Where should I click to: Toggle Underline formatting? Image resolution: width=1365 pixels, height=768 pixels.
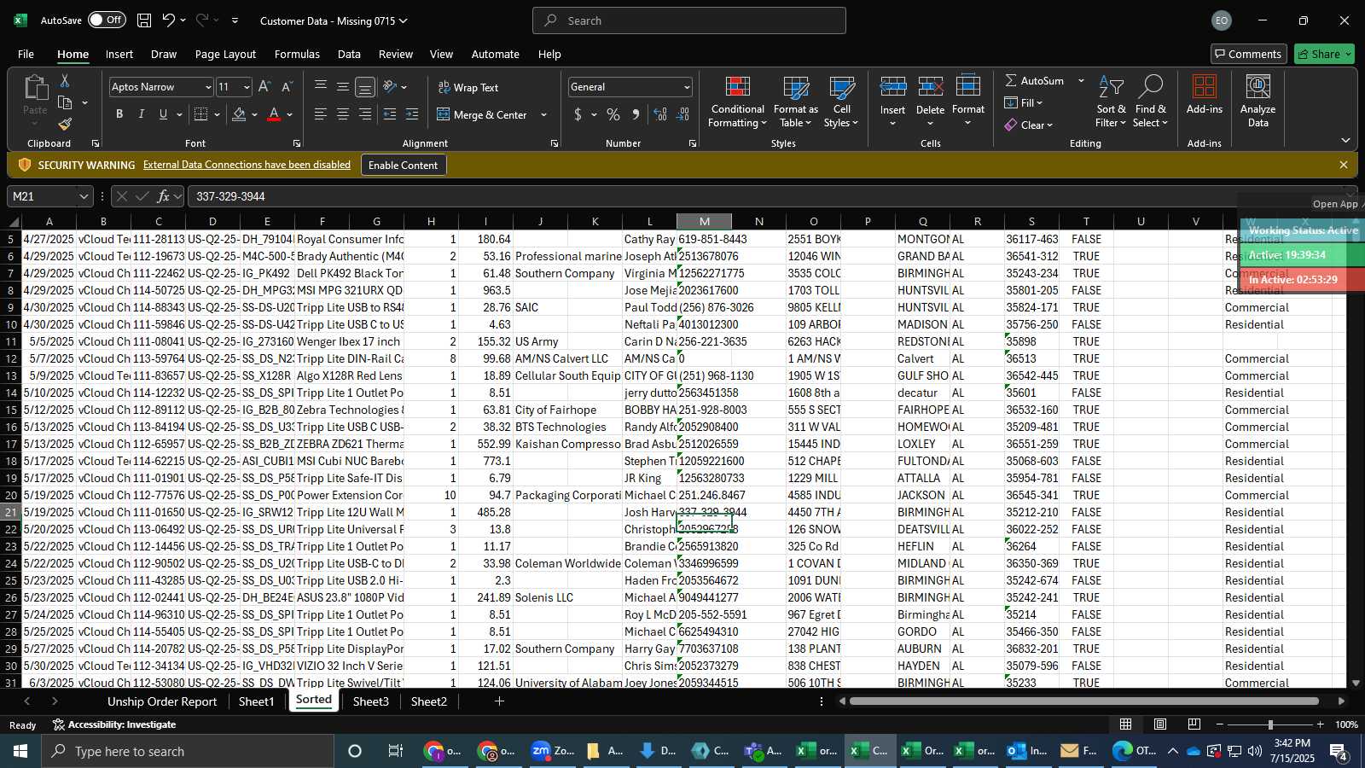pos(163,114)
